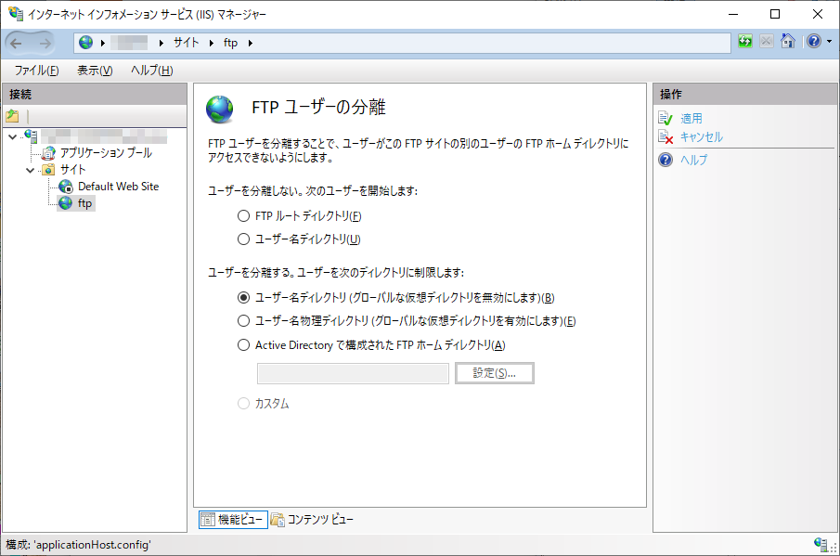Click the green Refresh page icon
The width and height of the screenshot is (840, 556).
point(745,41)
